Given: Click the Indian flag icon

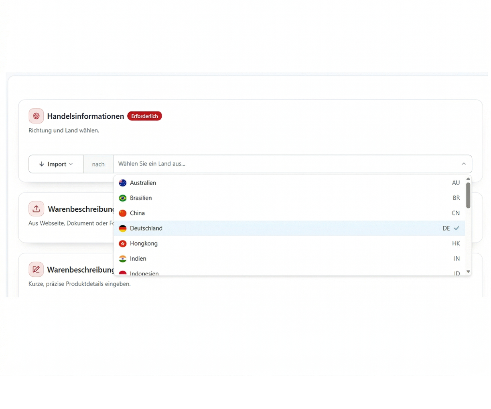Looking at the screenshot, I should click(123, 259).
